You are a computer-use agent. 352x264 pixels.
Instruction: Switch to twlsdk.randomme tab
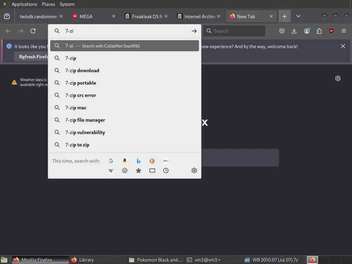38,16
